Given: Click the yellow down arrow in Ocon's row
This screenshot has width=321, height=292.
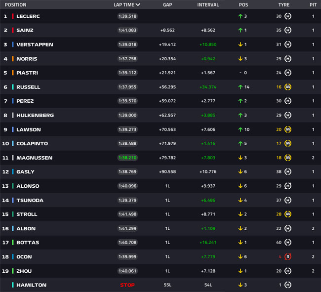Looking at the screenshot, I should coord(241,256).
